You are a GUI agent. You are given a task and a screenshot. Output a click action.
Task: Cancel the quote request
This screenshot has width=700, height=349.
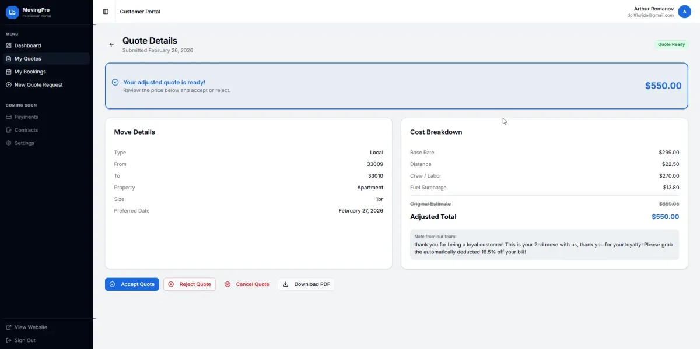tap(247, 284)
